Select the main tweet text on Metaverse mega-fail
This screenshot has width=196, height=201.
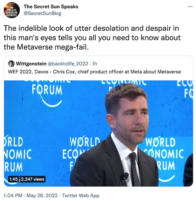click(92, 38)
